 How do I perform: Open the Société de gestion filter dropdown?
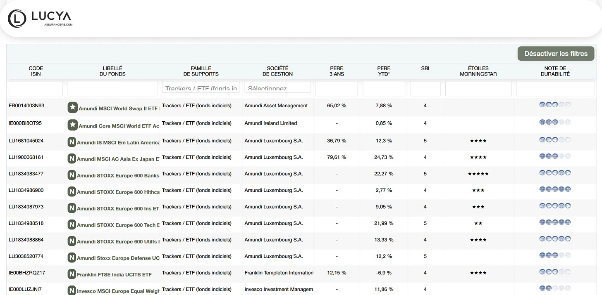click(x=277, y=87)
